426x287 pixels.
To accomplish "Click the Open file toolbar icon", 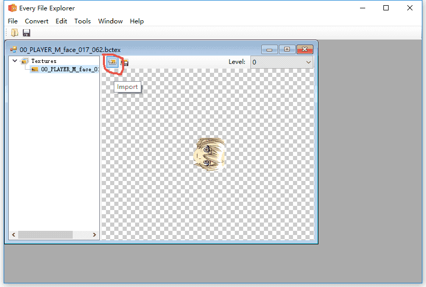I will pyautogui.click(x=15, y=33).
